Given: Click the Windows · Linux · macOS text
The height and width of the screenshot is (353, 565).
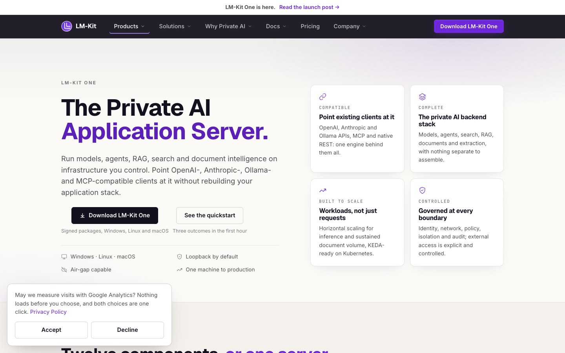Looking at the screenshot, I should point(103,257).
